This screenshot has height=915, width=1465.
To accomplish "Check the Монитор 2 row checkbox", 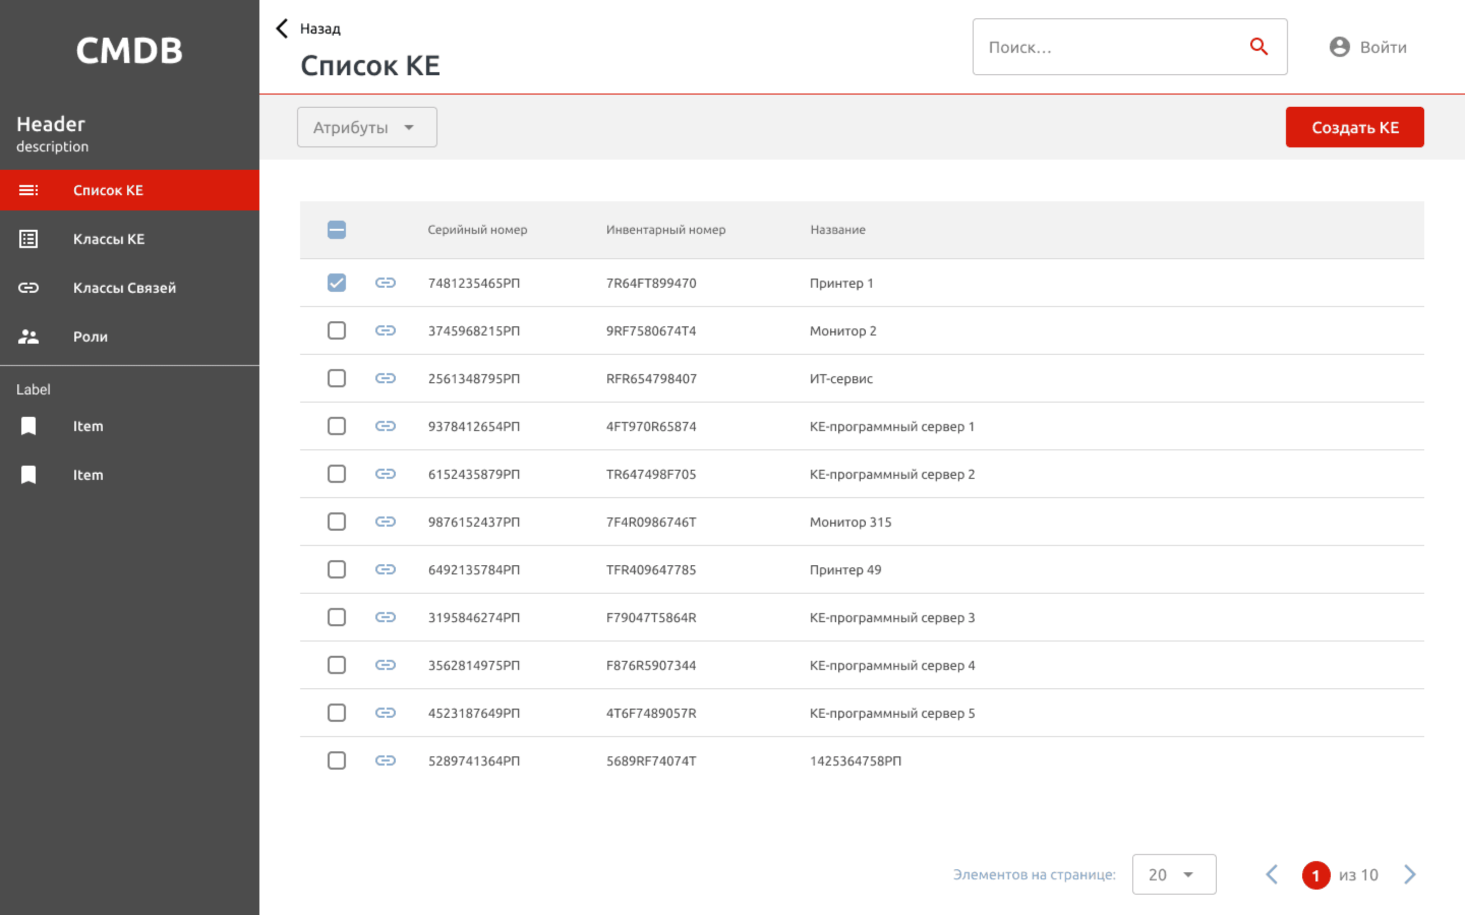I will (x=337, y=330).
